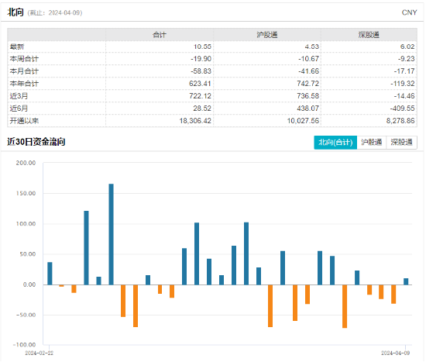
Task: Click the last blue bar for 2024-04-09
Action: [x=406, y=281]
